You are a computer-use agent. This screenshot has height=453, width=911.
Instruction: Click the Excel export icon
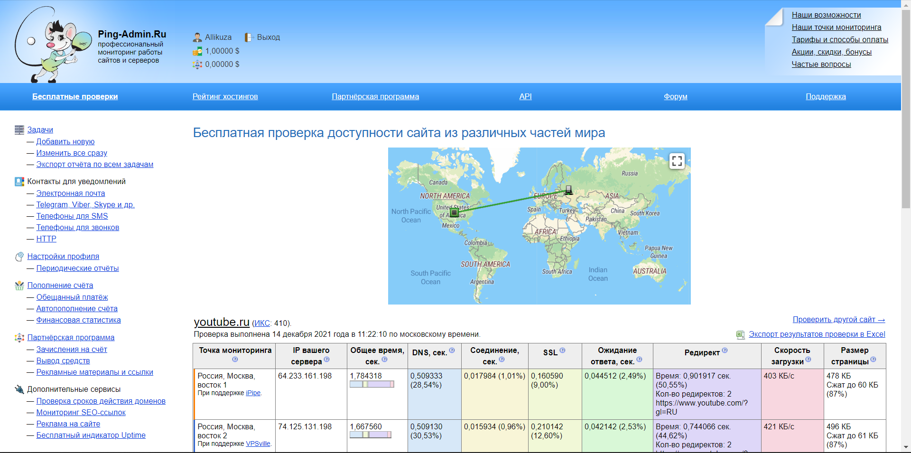740,335
